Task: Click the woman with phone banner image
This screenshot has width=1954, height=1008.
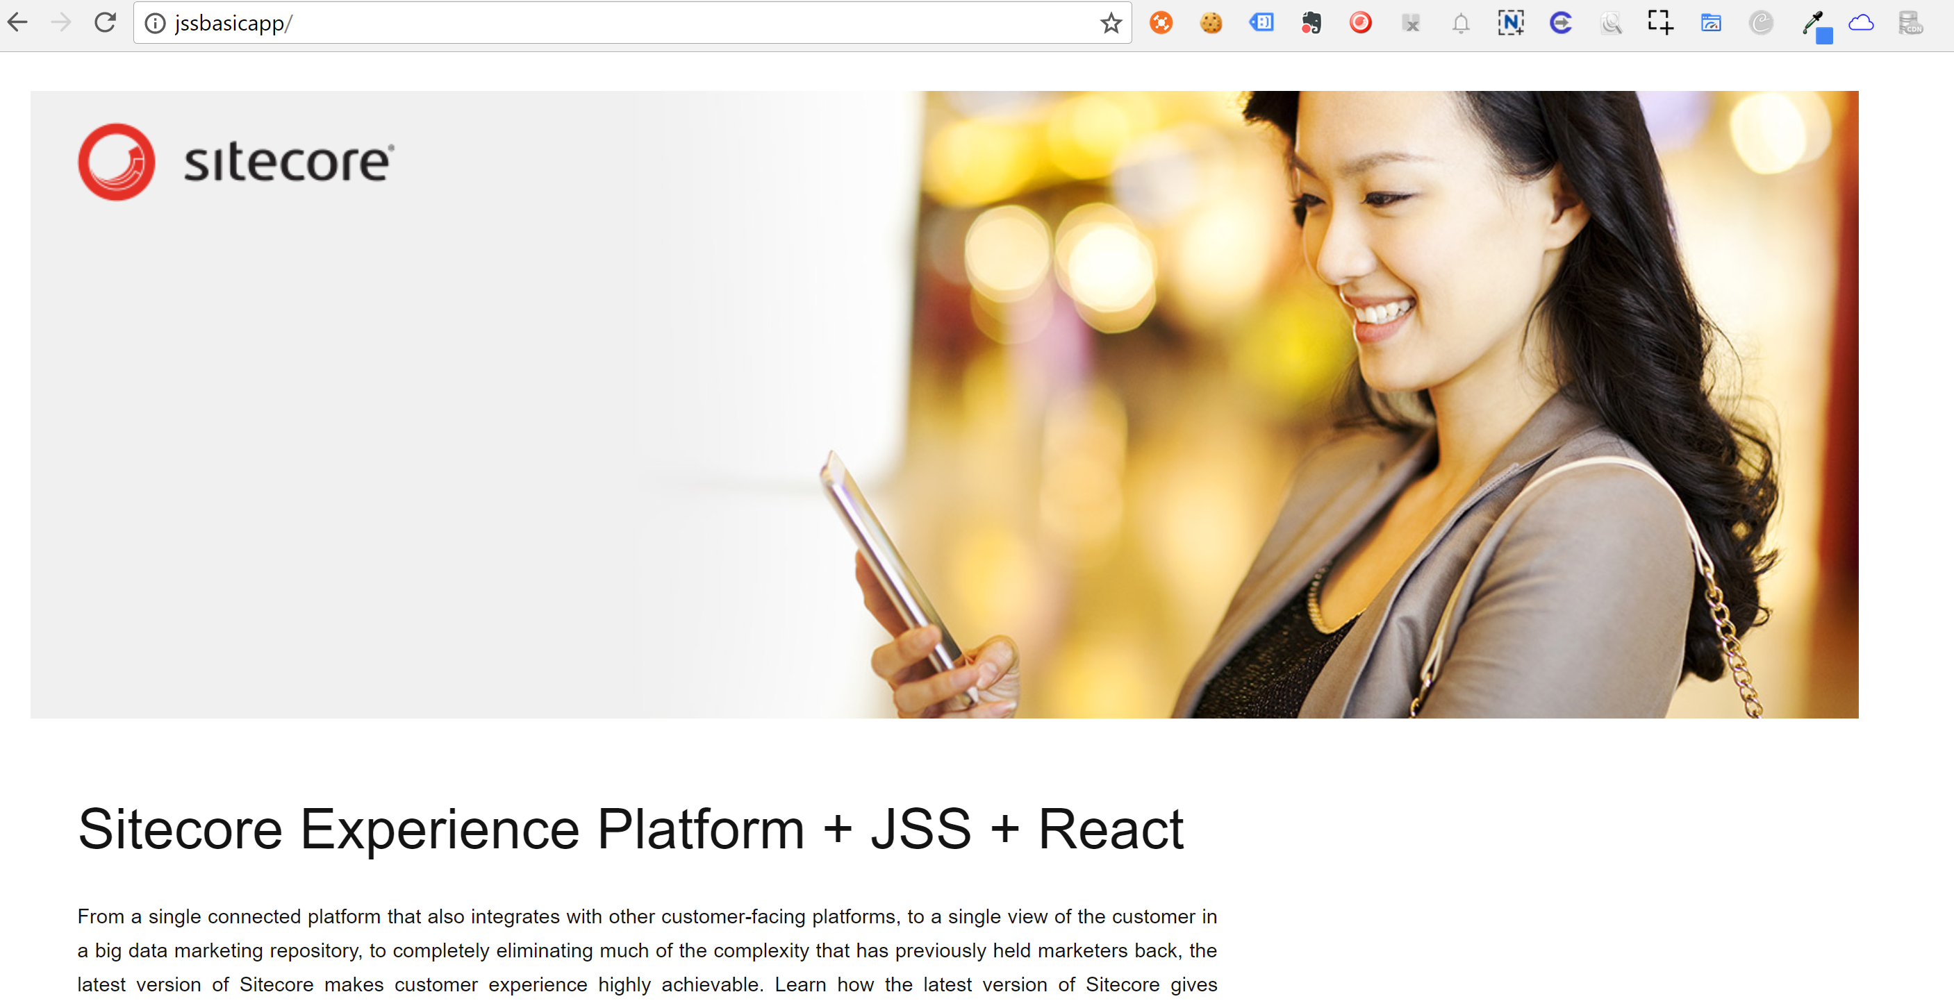Action: pyautogui.click(x=945, y=404)
